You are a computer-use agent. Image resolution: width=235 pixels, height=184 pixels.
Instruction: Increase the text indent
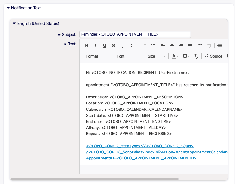(152, 46)
